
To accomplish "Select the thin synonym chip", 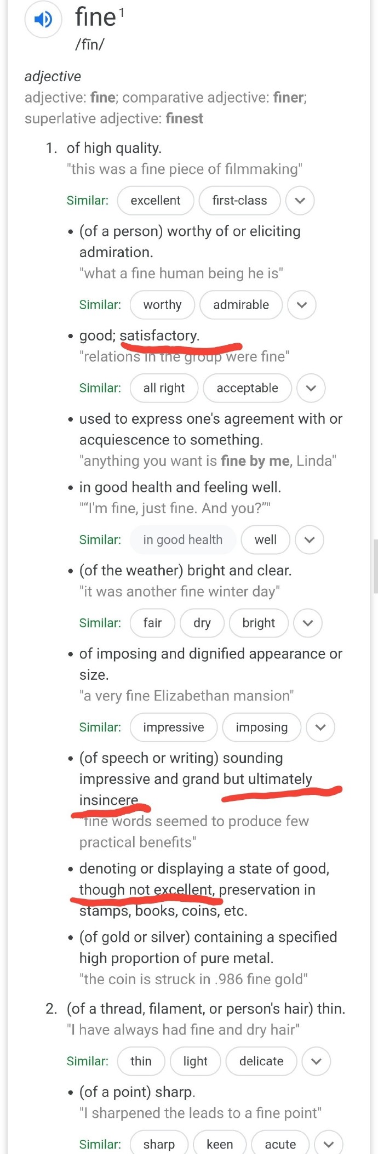I will [141, 1061].
